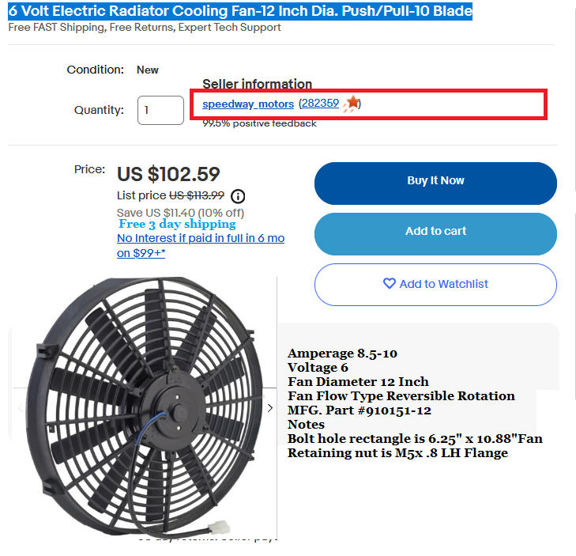Click the MFG. Part #910151-12 line
The width and height of the screenshot is (576, 556).
(x=360, y=410)
